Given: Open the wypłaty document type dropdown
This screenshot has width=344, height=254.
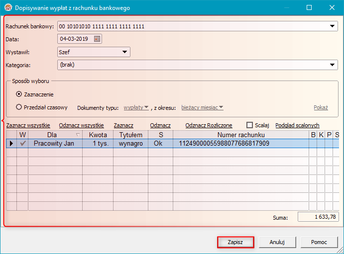Looking at the screenshot, I should pyautogui.click(x=136, y=107).
